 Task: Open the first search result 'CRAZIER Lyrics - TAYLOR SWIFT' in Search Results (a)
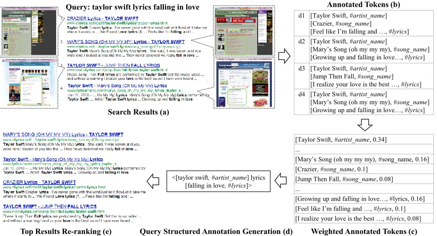point(103,19)
